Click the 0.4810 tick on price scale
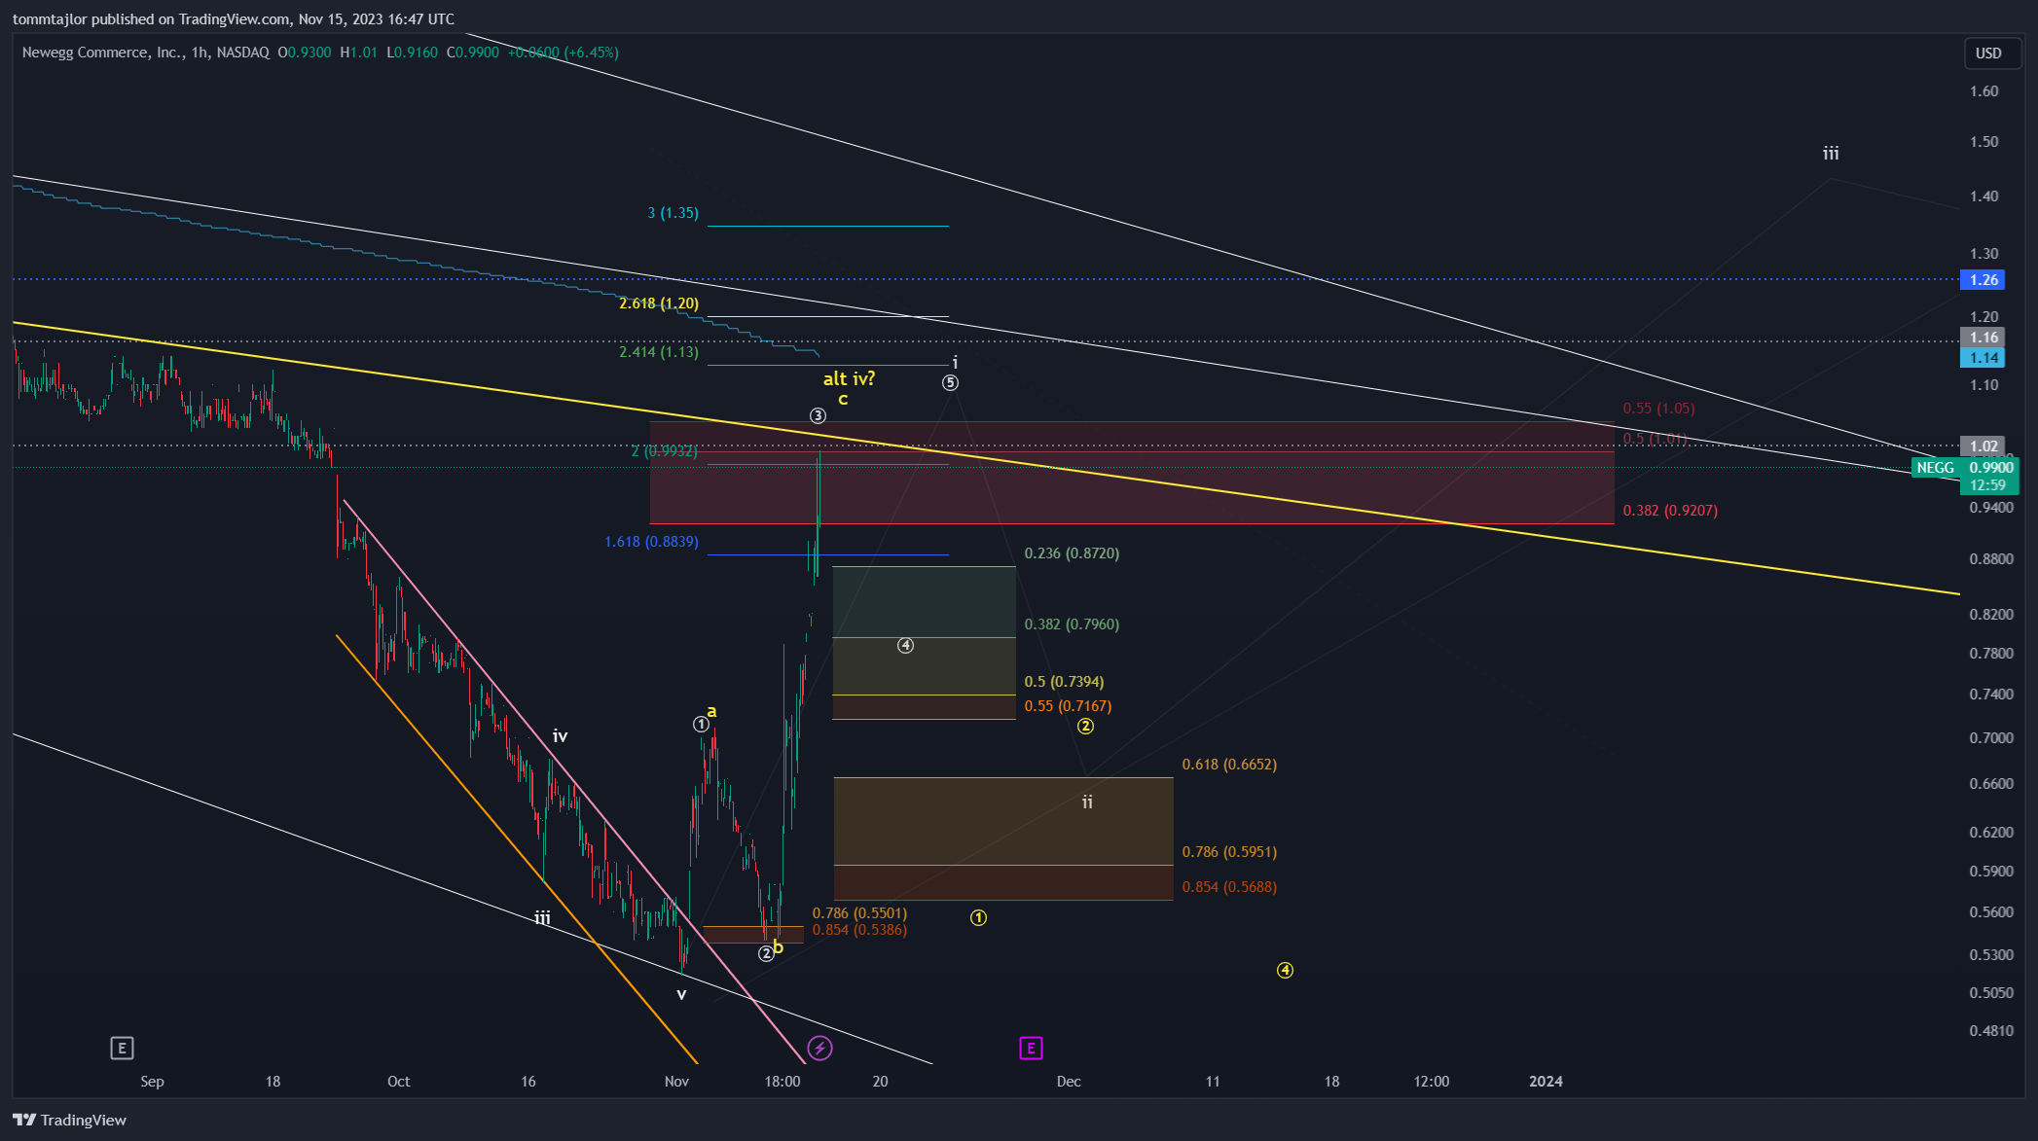 pos(1991,1031)
